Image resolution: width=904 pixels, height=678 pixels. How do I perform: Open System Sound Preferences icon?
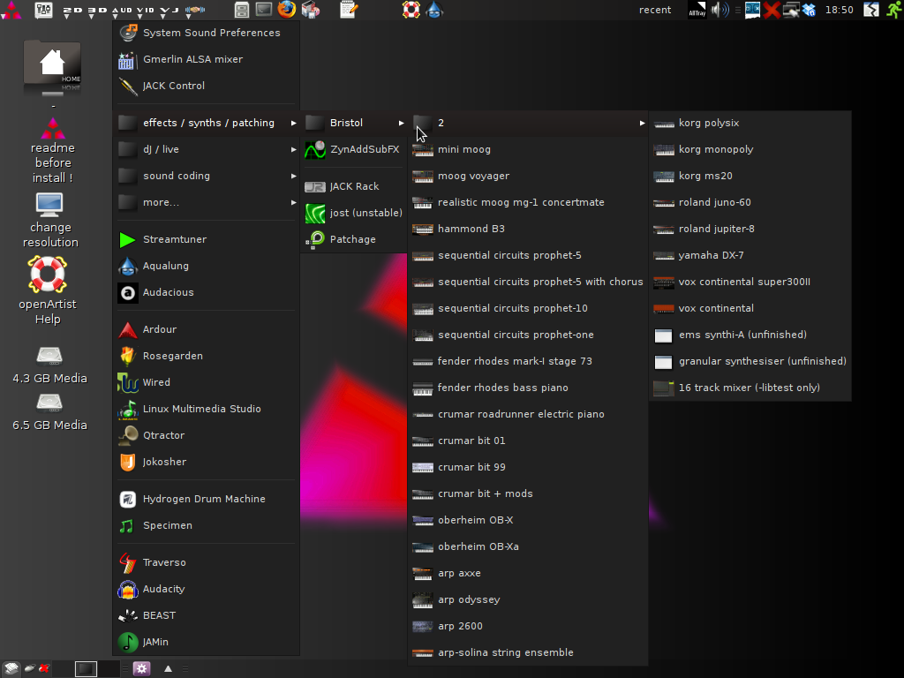tap(128, 33)
